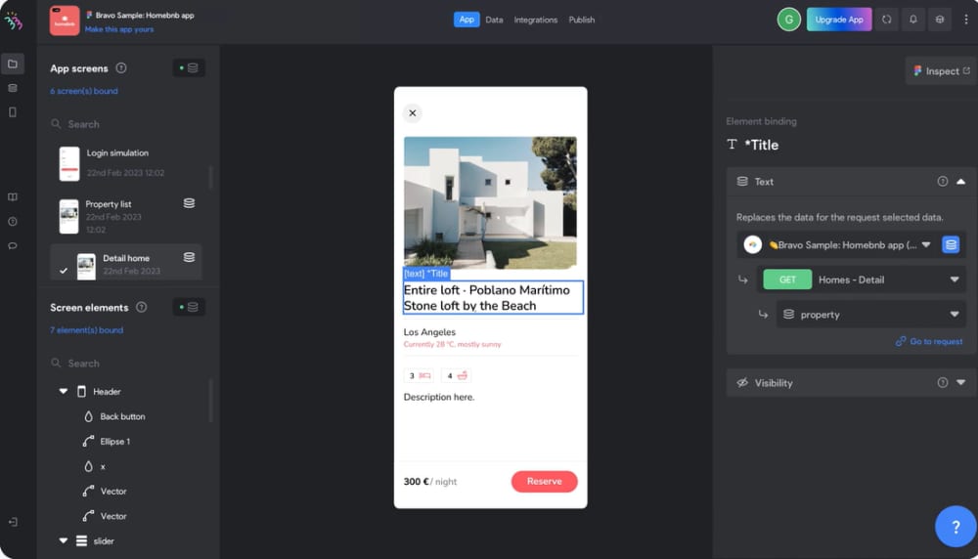This screenshot has width=978, height=559.
Task: Click the GET method badge
Action: pos(787,279)
